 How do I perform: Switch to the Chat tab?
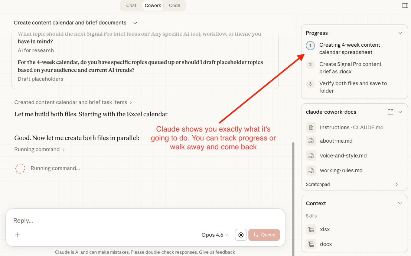131,6
